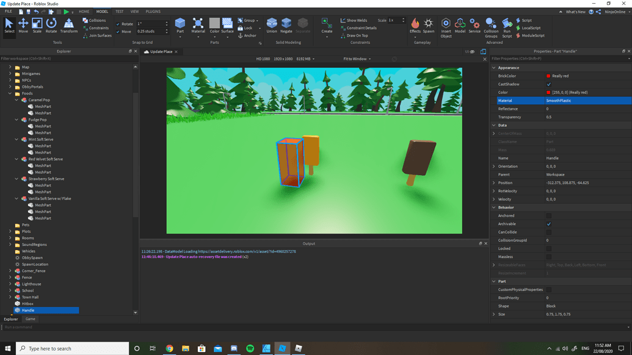Collapse the Behavior properties section

pyautogui.click(x=494, y=207)
